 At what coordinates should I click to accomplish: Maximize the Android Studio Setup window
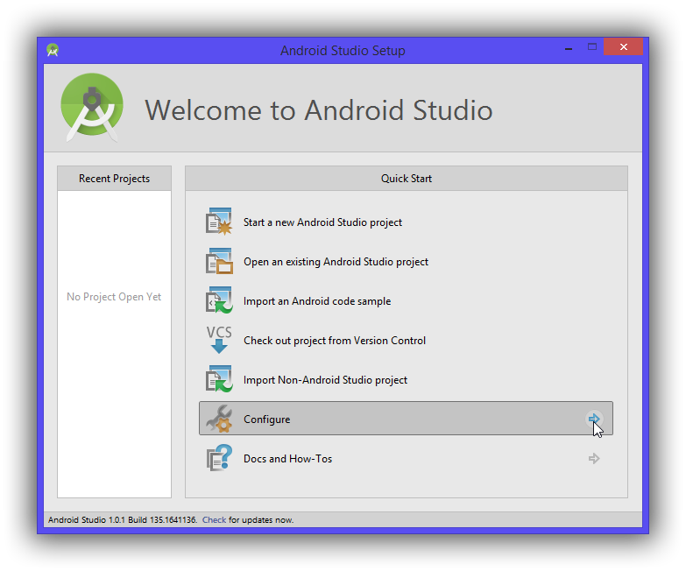point(592,46)
